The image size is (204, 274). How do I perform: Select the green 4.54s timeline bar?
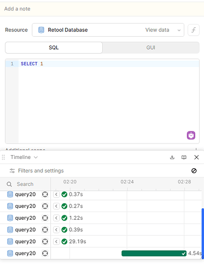click(154, 253)
